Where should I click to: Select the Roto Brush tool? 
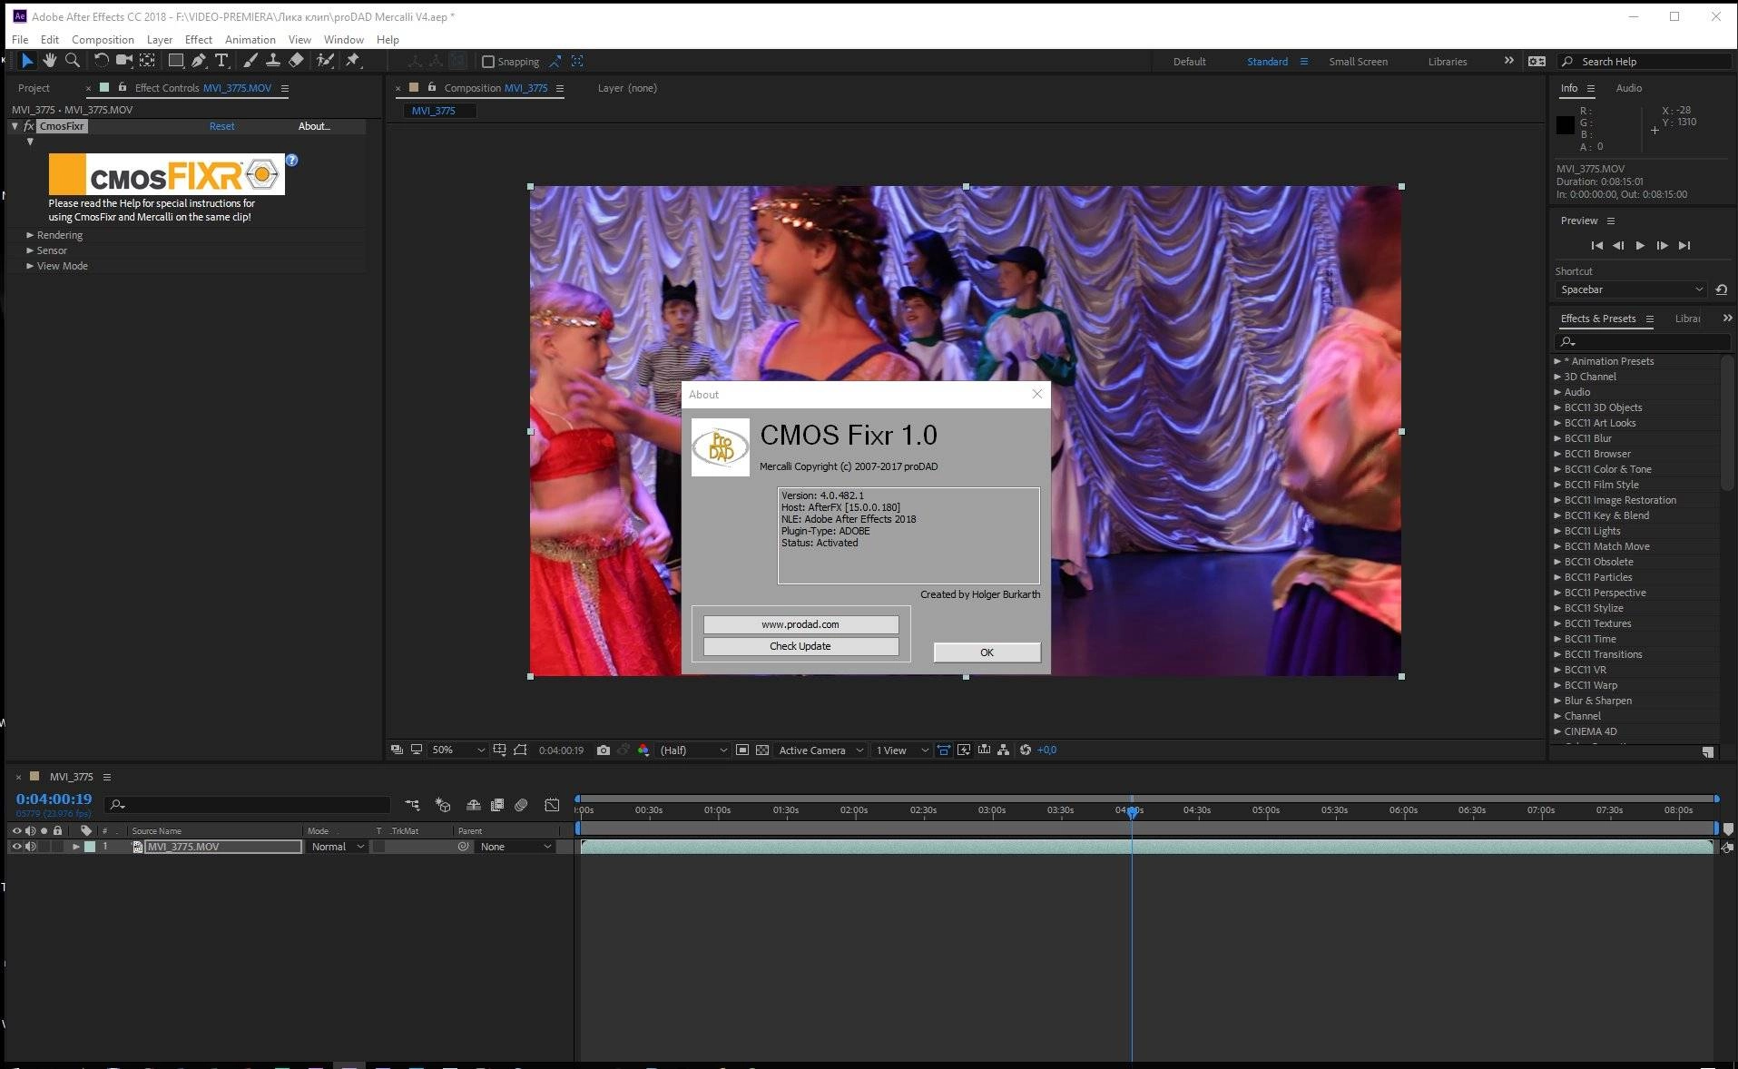325,61
